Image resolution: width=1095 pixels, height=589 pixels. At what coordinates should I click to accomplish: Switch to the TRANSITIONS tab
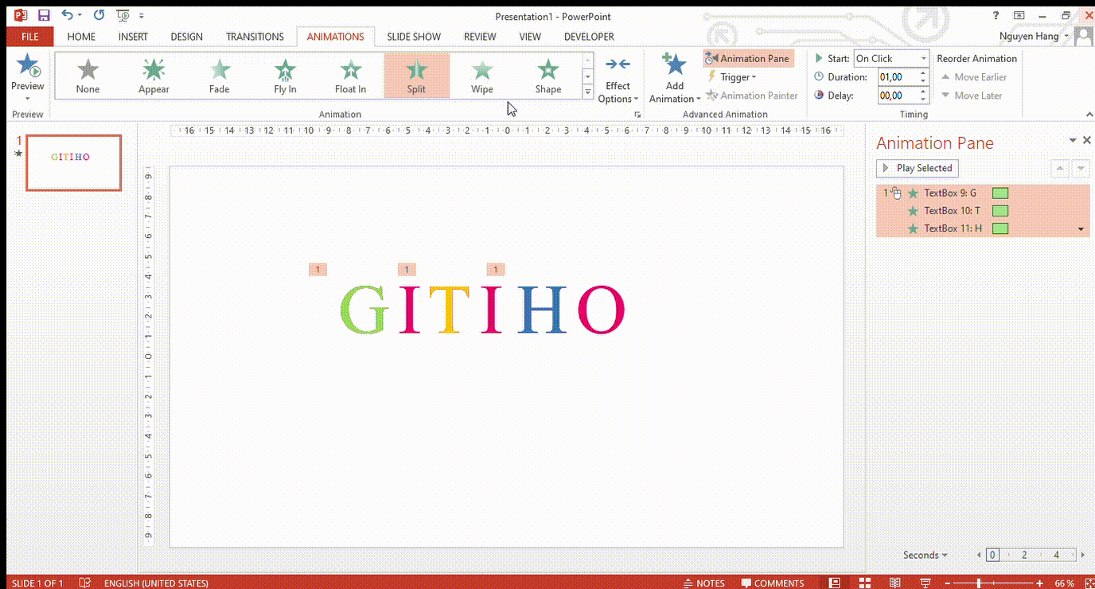255,37
